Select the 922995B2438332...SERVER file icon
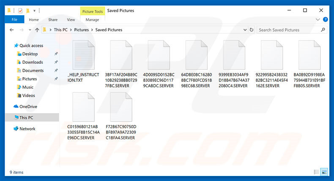The height and width of the screenshot is (181, 334). pyautogui.click(x=272, y=55)
